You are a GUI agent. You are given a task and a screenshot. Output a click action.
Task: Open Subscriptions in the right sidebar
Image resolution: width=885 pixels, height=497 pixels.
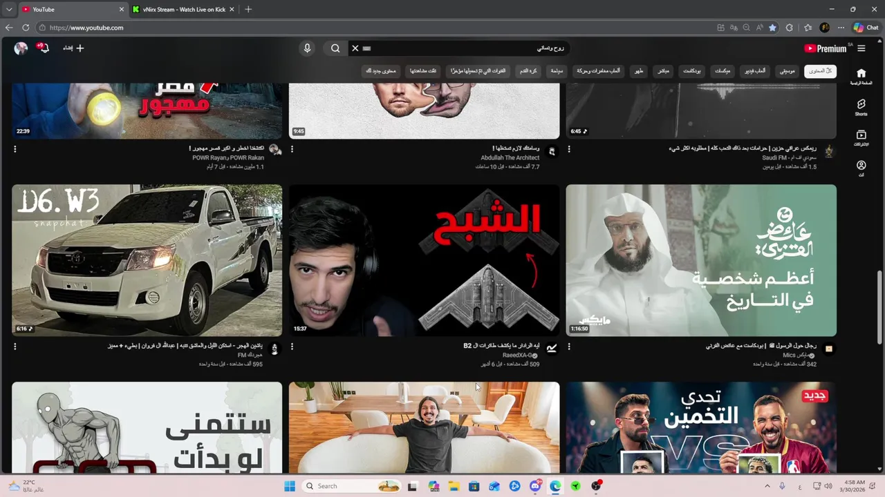tap(861, 138)
